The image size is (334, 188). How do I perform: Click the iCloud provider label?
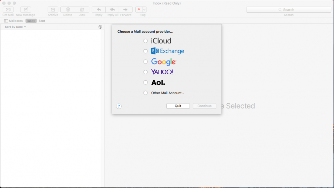pyautogui.click(x=161, y=41)
